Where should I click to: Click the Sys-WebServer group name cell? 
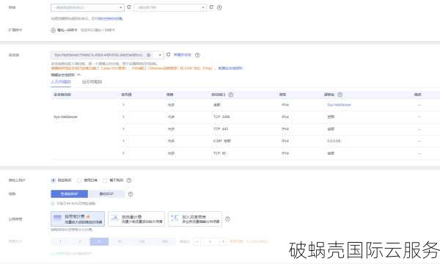pos(66,117)
